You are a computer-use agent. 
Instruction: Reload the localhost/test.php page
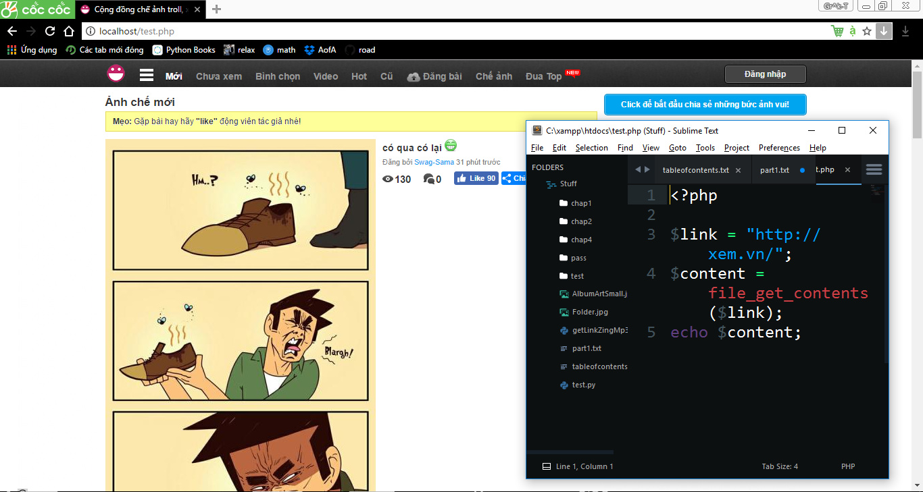[50, 31]
